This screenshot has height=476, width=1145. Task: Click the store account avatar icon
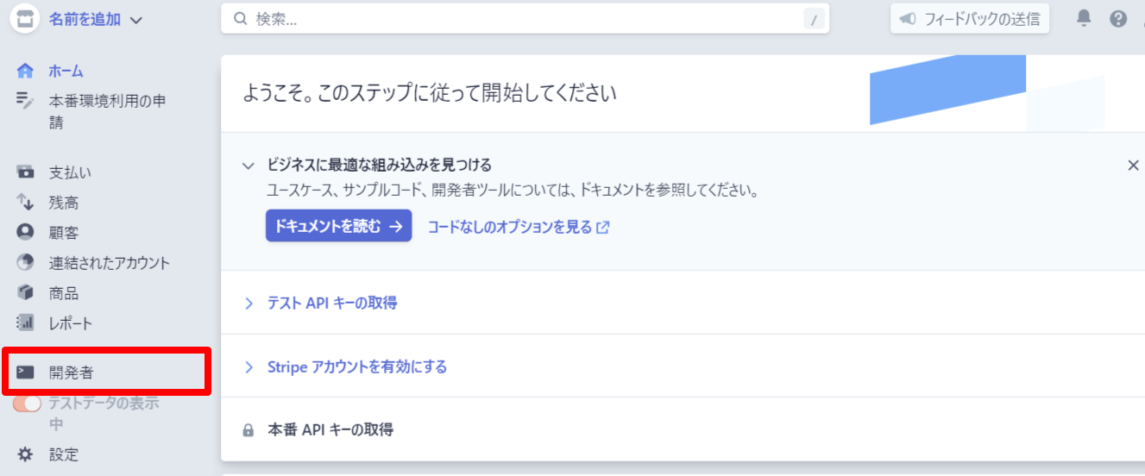26,19
